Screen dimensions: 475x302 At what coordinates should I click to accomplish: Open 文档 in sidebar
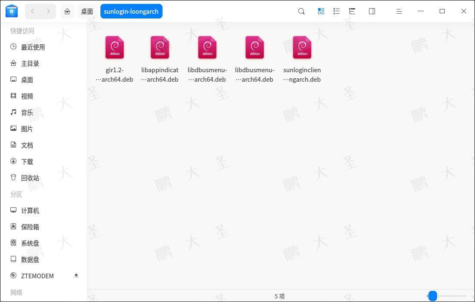tap(44, 145)
